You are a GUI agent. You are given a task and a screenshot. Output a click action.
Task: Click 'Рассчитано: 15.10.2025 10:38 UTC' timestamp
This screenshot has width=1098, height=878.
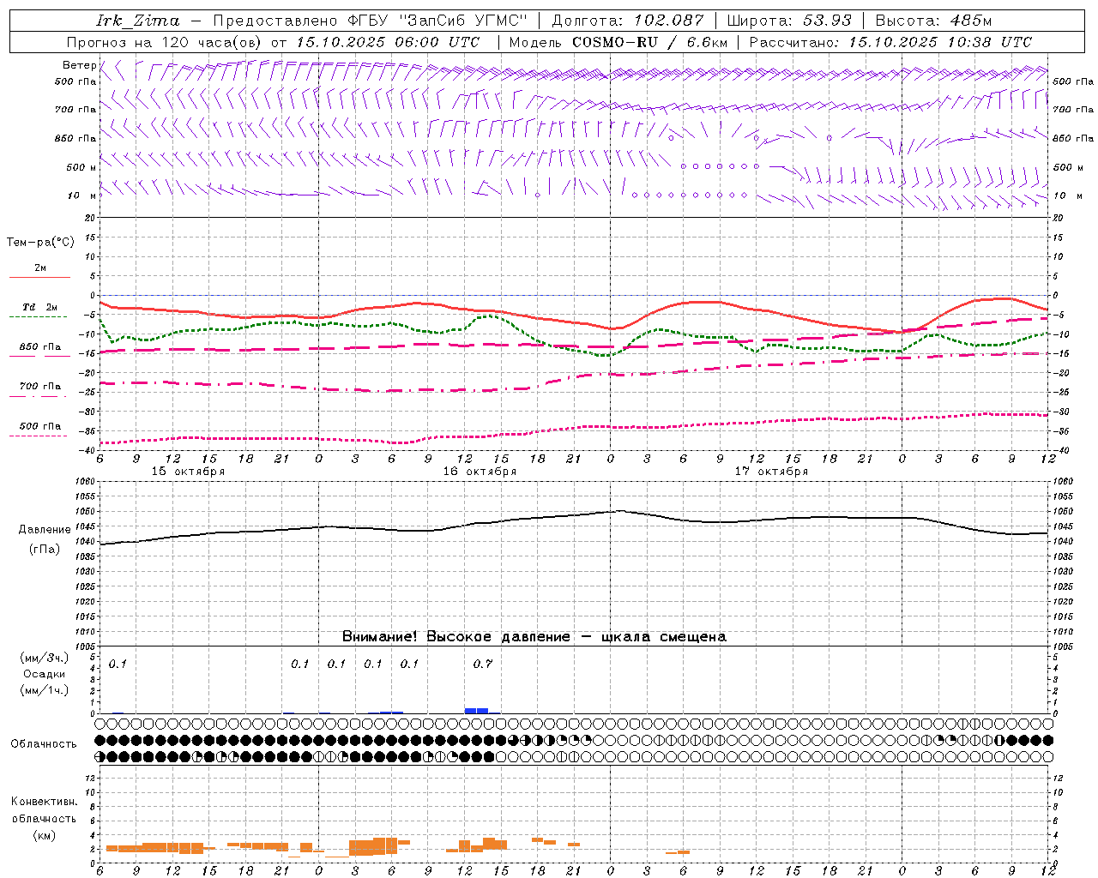890,42
